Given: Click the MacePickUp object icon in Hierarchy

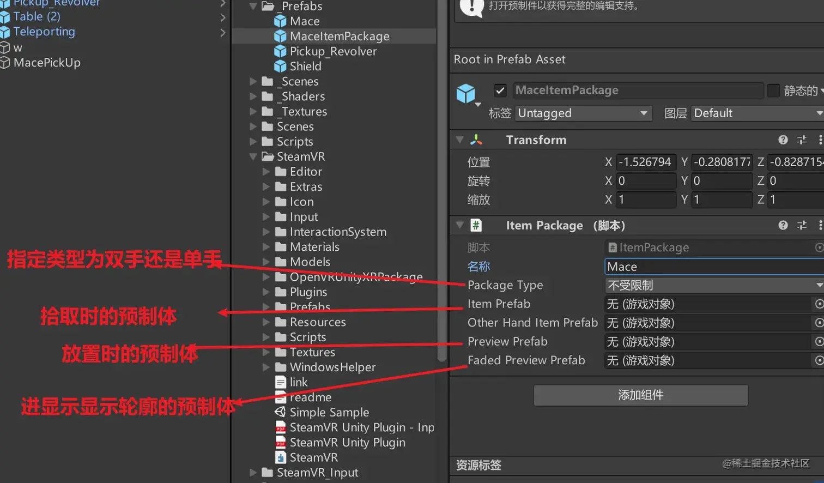Looking at the screenshot, I should (x=5, y=63).
